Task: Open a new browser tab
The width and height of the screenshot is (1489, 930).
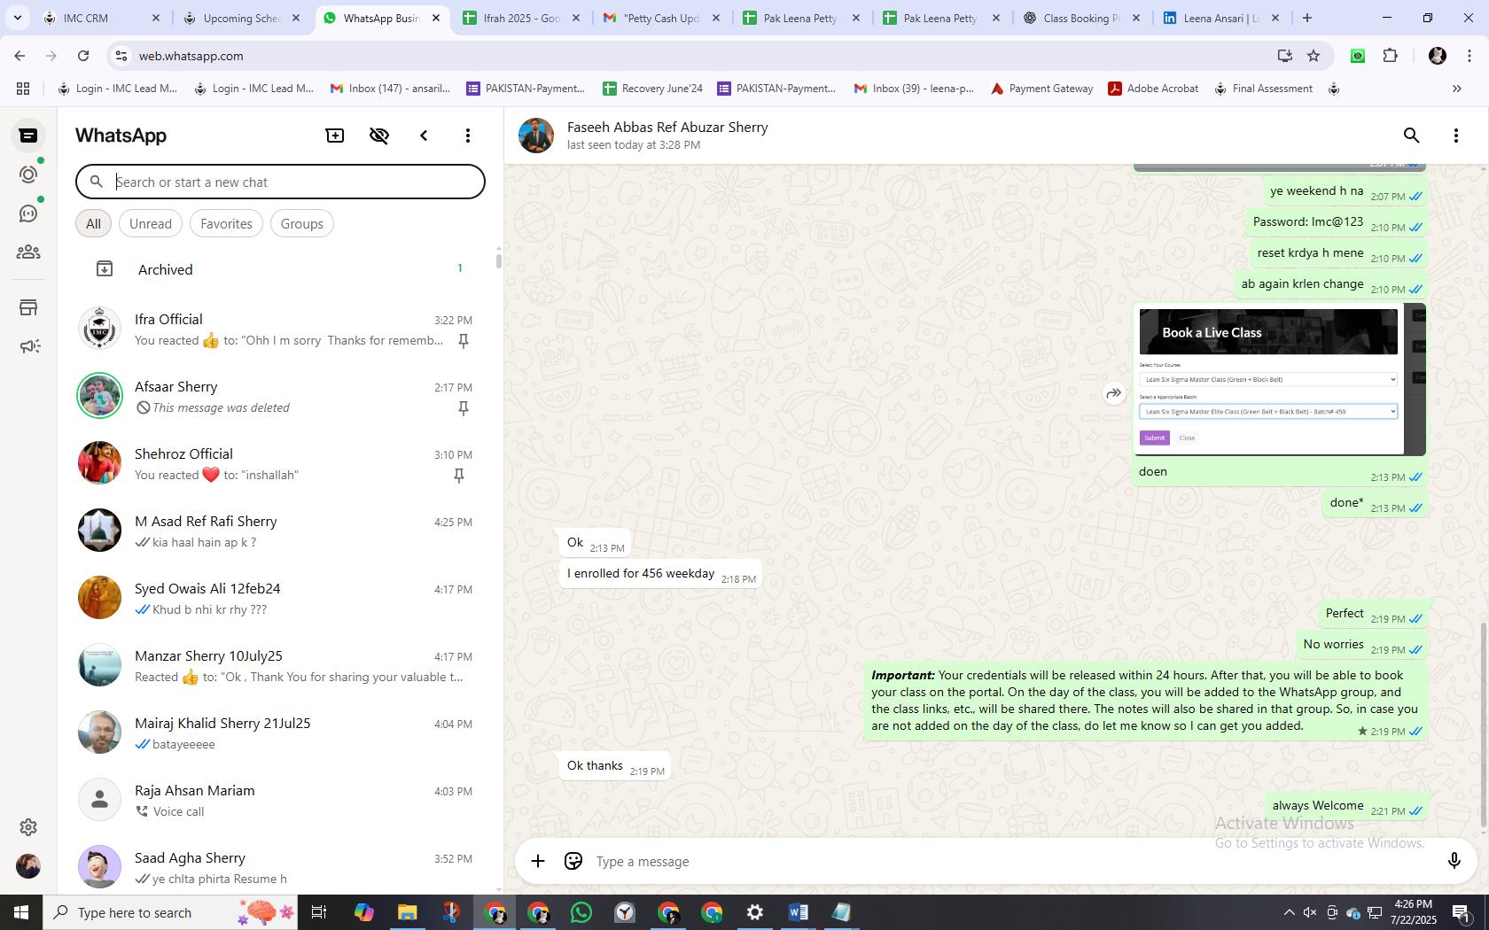Action: tap(1306, 18)
